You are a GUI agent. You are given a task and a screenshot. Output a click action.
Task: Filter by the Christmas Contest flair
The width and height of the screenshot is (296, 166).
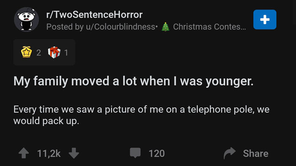210,27
